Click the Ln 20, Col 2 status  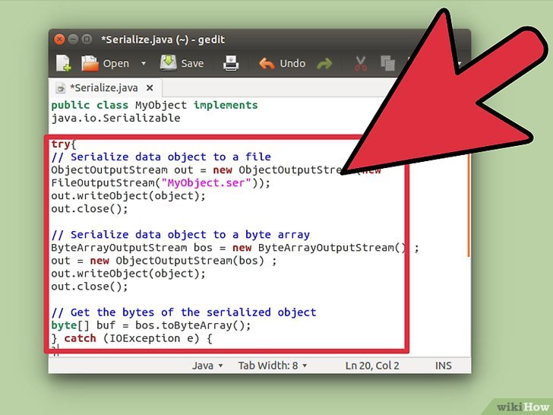point(372,366)
